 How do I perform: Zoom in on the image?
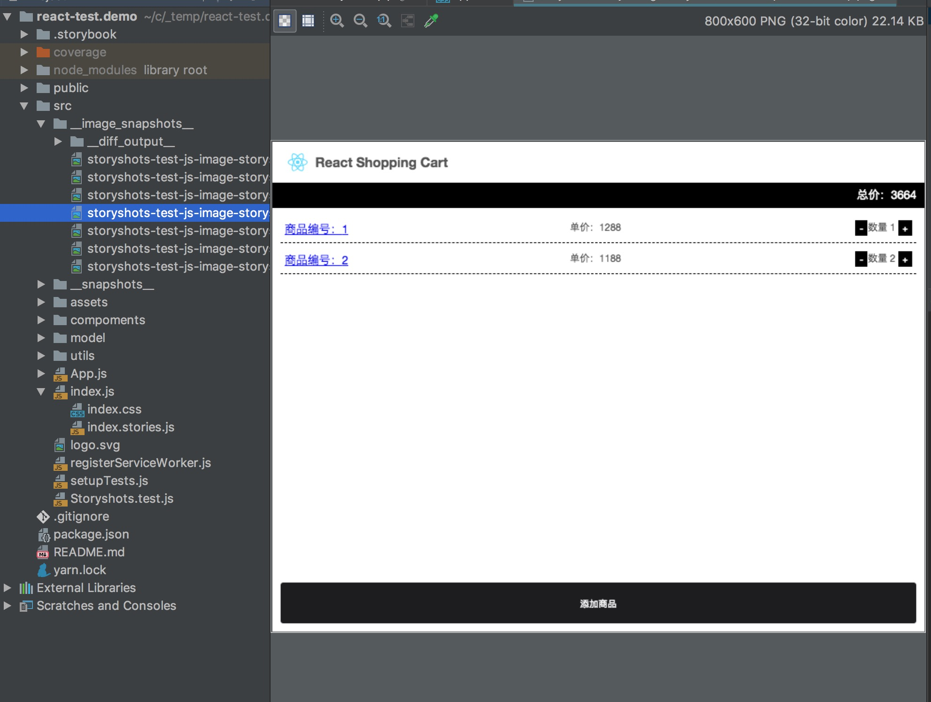(337, 21)
